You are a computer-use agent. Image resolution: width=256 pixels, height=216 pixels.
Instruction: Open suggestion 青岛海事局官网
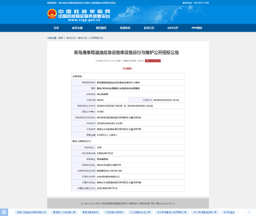(90, 212)
